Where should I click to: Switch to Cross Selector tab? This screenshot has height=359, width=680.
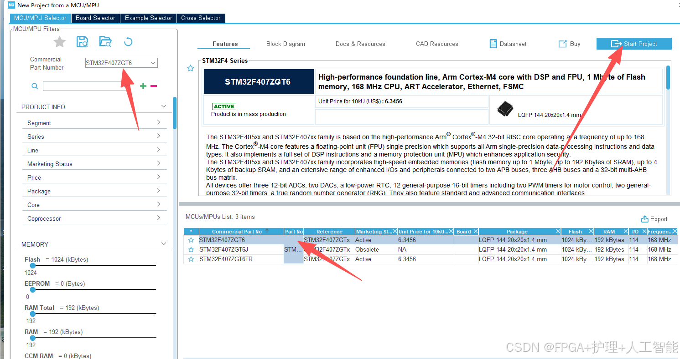[x=201, y=18]
